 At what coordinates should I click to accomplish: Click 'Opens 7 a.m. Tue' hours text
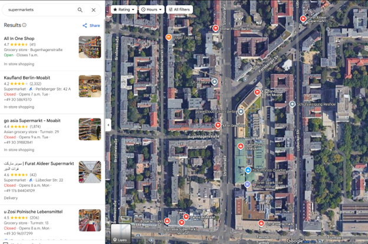coord(34,94)
